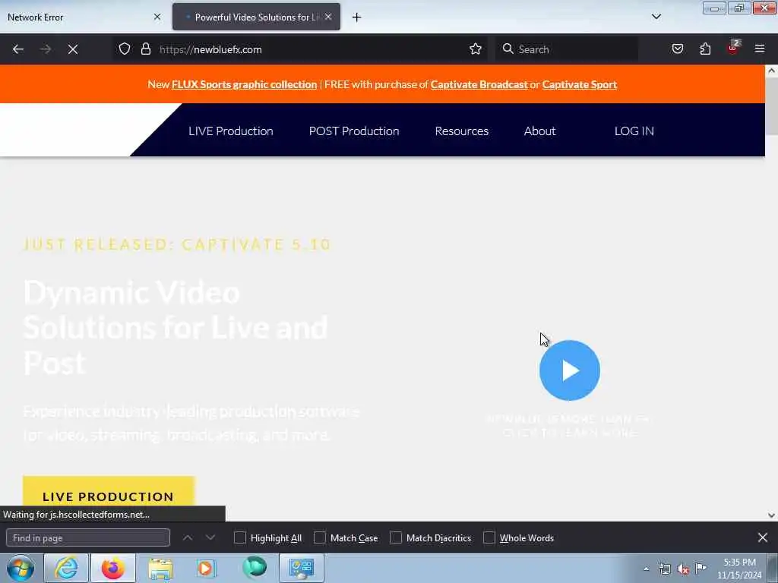Click the browser Search box
This screenshot has width=778, height=583.
coord(567,49)
